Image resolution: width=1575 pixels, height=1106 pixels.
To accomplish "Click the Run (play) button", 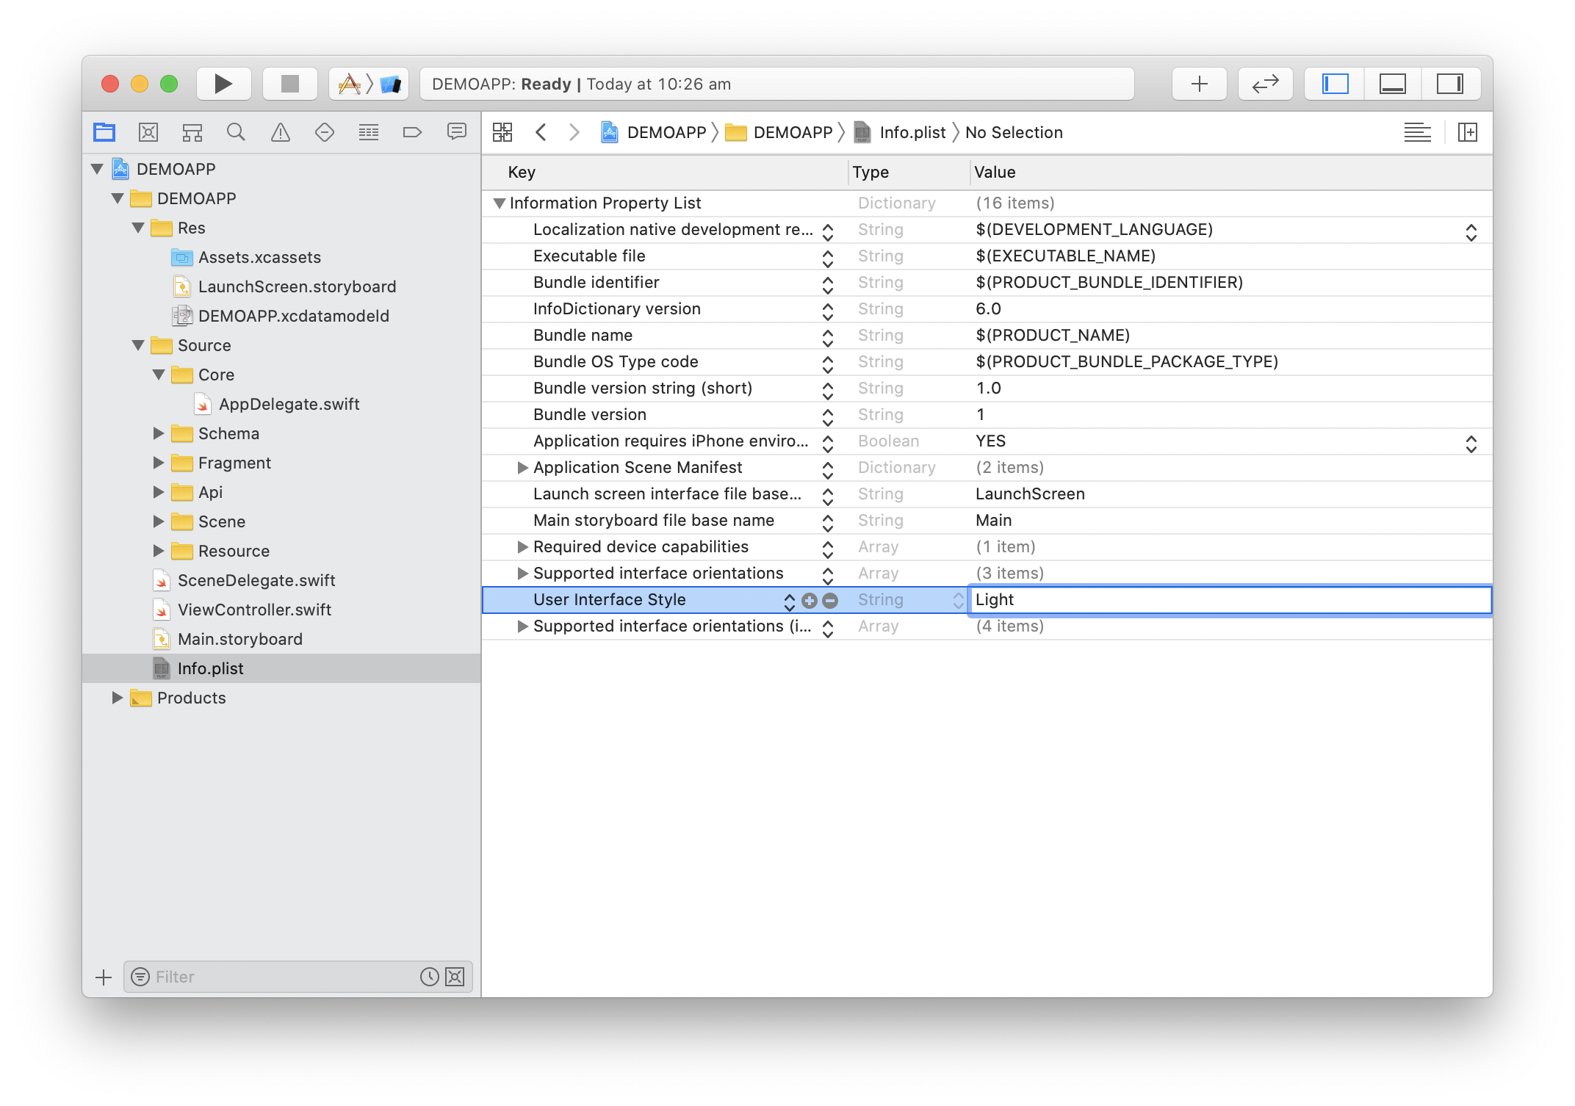I will click(223, 84).
